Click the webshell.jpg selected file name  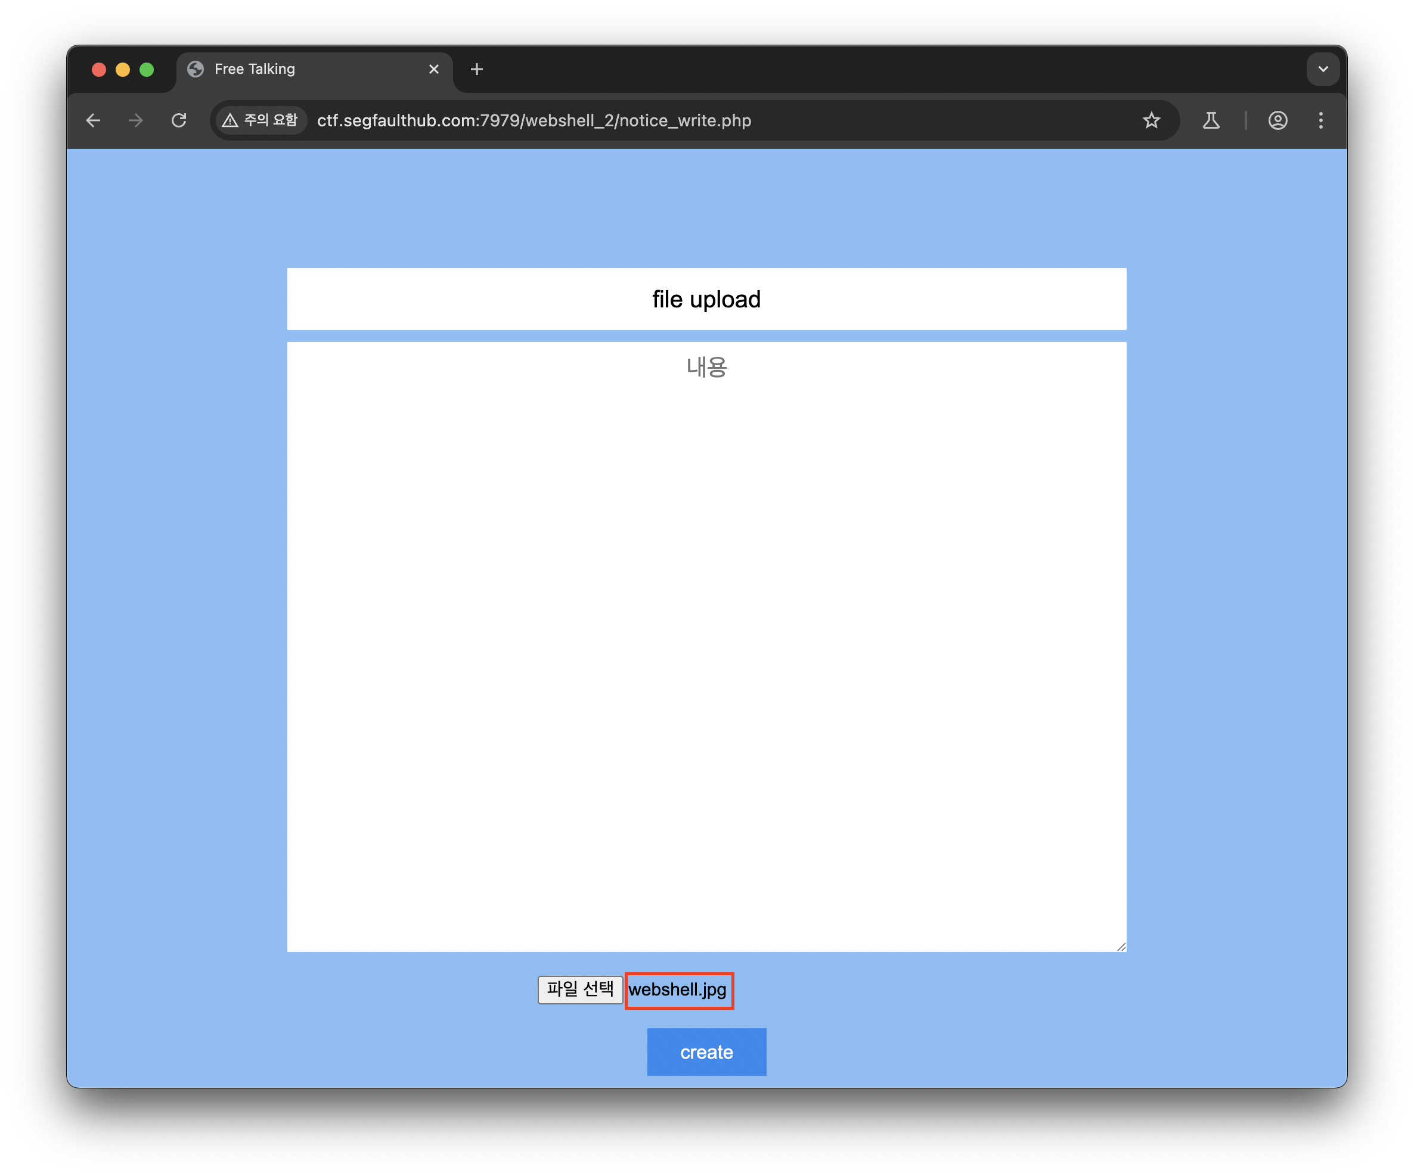pyautogui.click(x=677, y=990)
